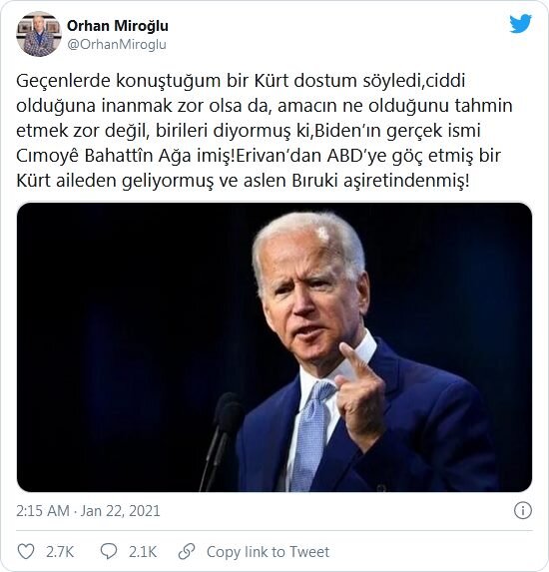Click the 2.7K likes count
This screenshot has width=549, height=572.
coord(60,552)
